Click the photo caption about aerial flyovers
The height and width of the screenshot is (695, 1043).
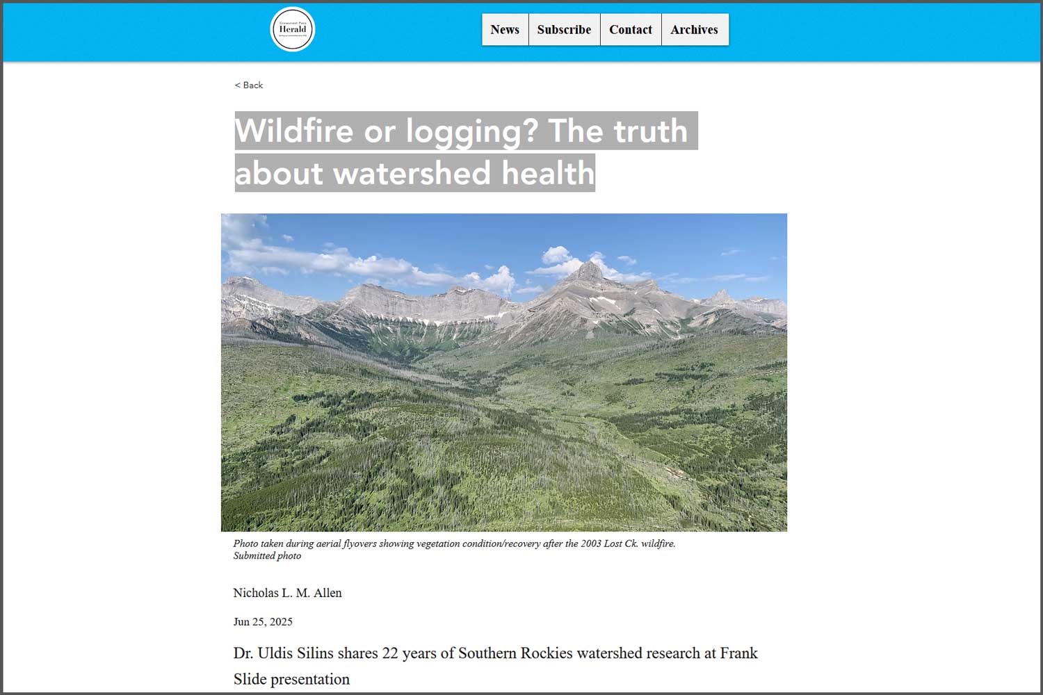click(x=454, y=543)
